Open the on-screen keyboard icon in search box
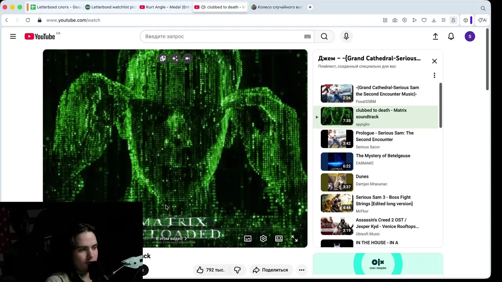The image size is (502, 282). coord(307,36)
